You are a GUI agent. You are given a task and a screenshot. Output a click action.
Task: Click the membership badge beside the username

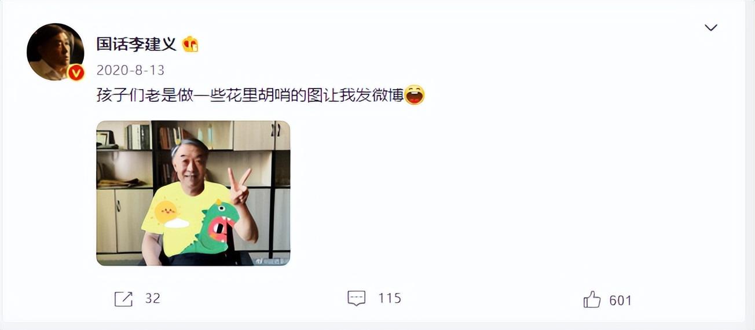[190, 44]
